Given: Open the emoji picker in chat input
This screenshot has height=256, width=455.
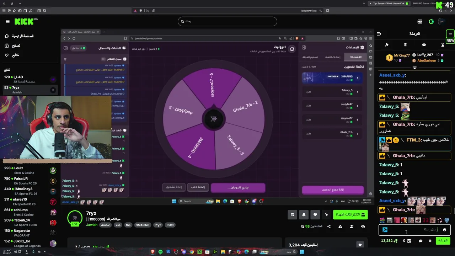Looking at the screenshot, I should click(x=444, y=230).
